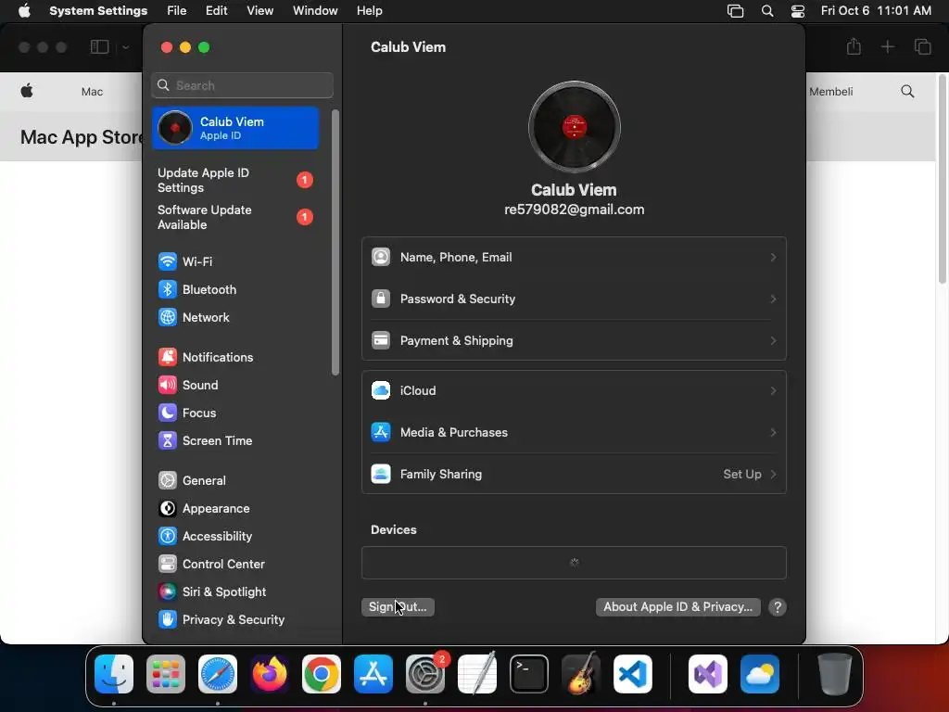Open the System Settings app menu
949x712 pixels.
coord(98,10)
